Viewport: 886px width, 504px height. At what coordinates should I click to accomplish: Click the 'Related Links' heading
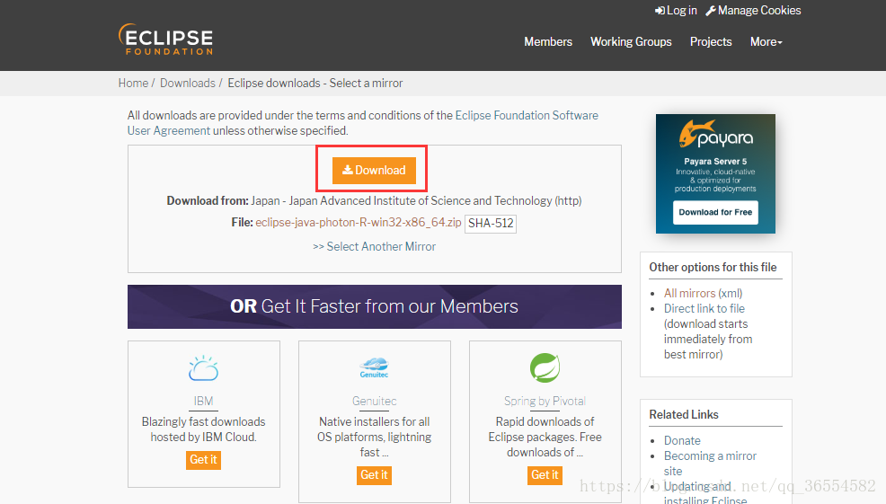(x=684, y=415)
